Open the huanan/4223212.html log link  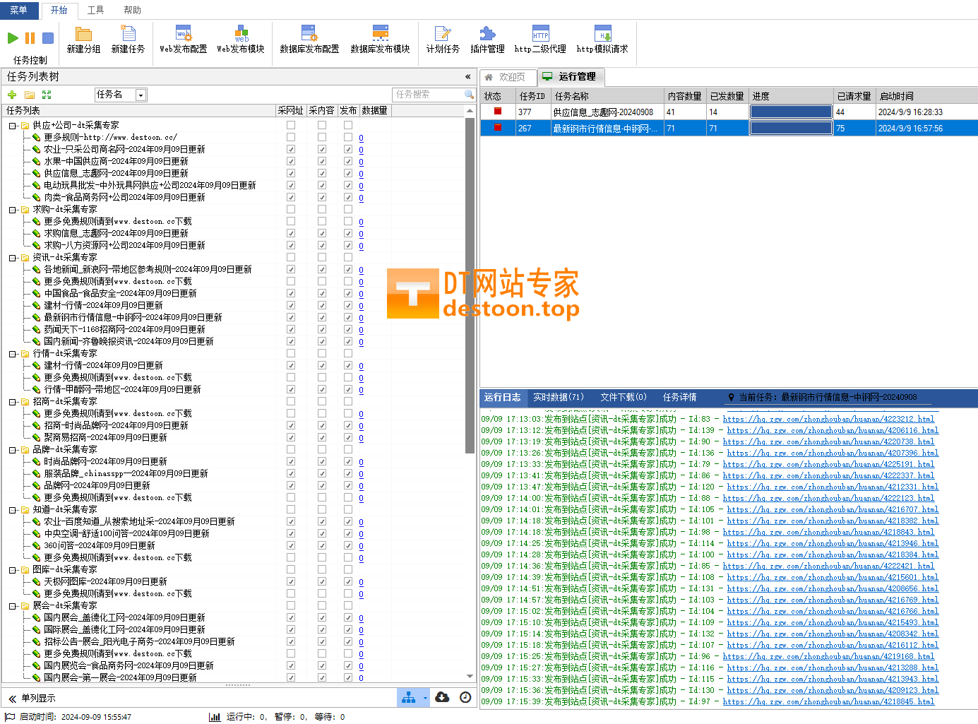click(828, 420)
